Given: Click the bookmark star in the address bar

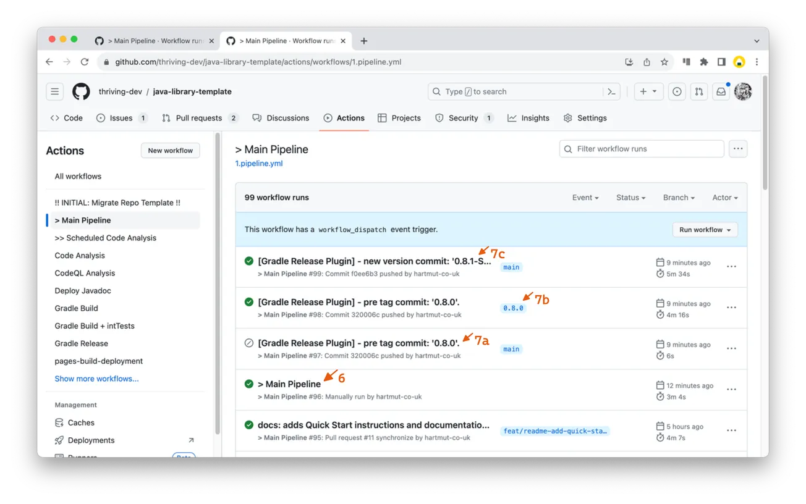Looking at the screenshot, I should tap(664, 62).
